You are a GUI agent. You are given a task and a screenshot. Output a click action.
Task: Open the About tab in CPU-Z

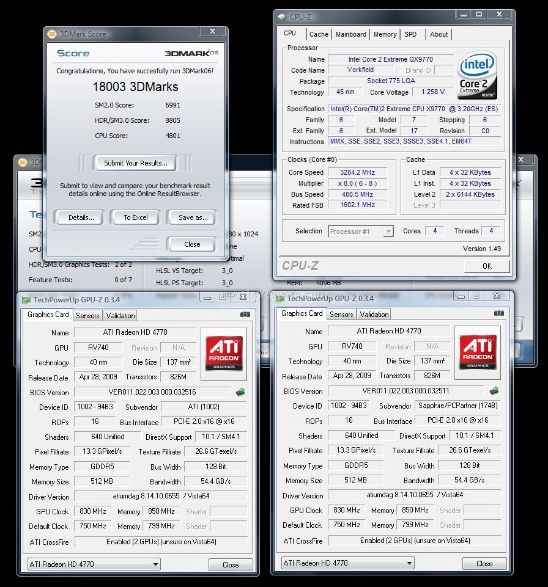(439, 34)
